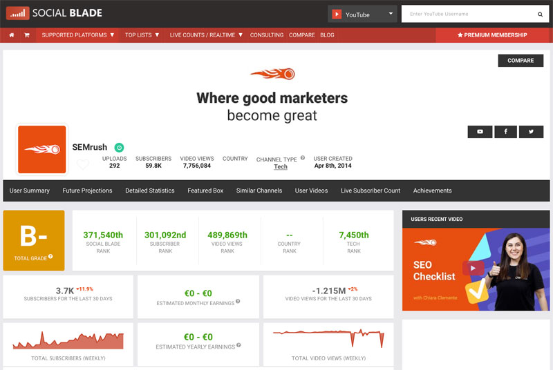Open SEMrush Facebook page icon button
The image size is (553, 370).
506,132
